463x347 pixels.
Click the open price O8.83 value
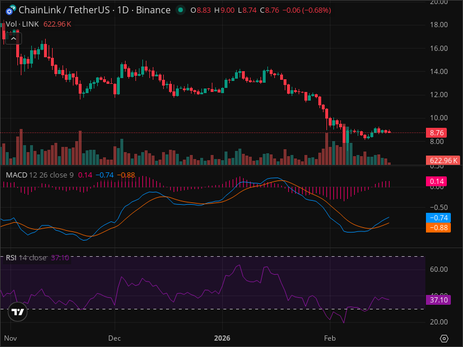tap(200, 10)
